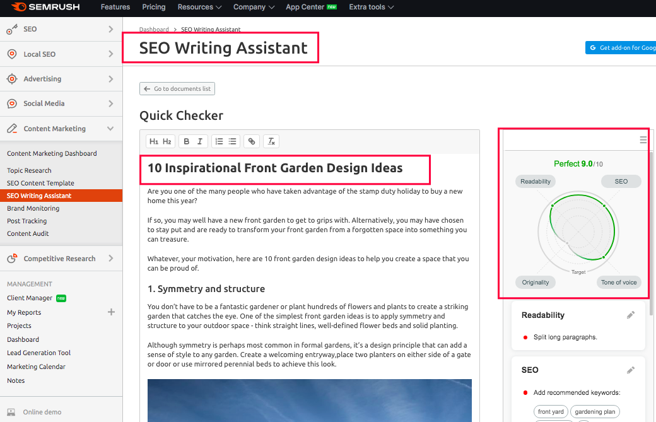Select the Readability score label
656x422 pixels.
click(536, 182)
